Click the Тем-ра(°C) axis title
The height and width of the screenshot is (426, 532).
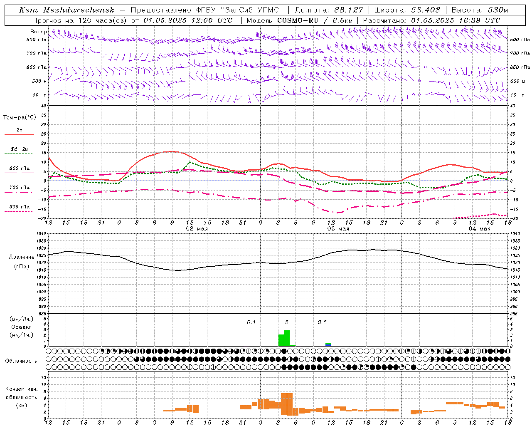[20, 118]
